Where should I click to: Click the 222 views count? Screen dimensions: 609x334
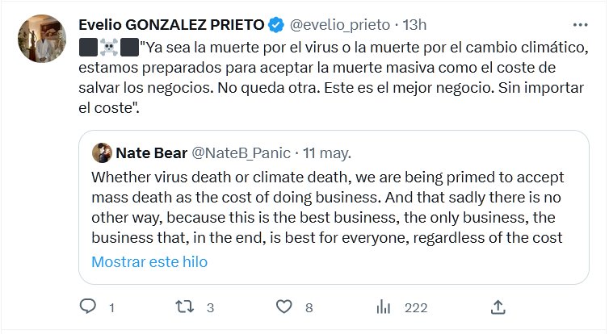tap(415, 307)
